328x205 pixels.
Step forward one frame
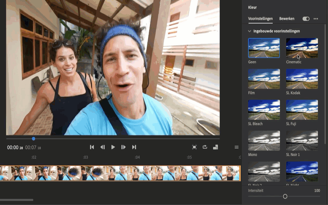[x=124, y=147]
